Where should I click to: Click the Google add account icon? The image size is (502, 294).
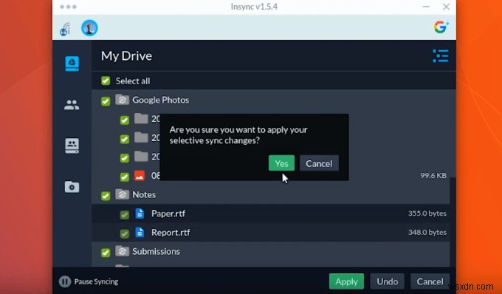pyautogui.click(x=441, y=27)
